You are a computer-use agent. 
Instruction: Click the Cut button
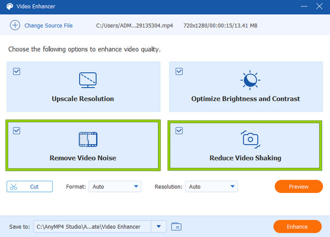tap(30, 186)
